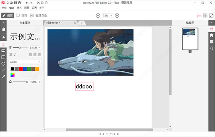Align text center
The width and height of the screenshot is (215, 137).
pos(35,55)
